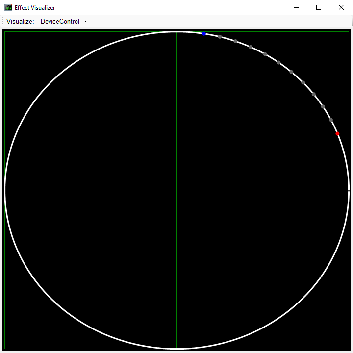The width and height of the screenshot is (353, 353).
Task: Click the rightmost point of the white ellipse
Action: coord(348,190)
